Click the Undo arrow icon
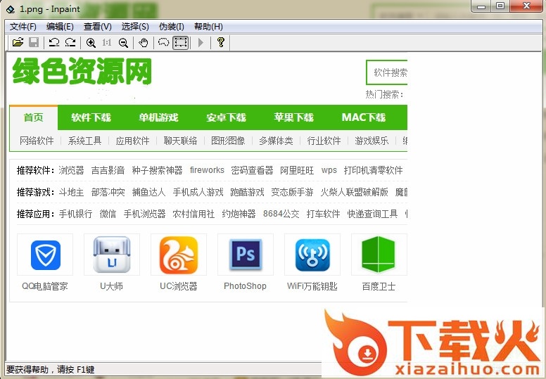Viewport: 546px width, 379px height. (54, 43)
